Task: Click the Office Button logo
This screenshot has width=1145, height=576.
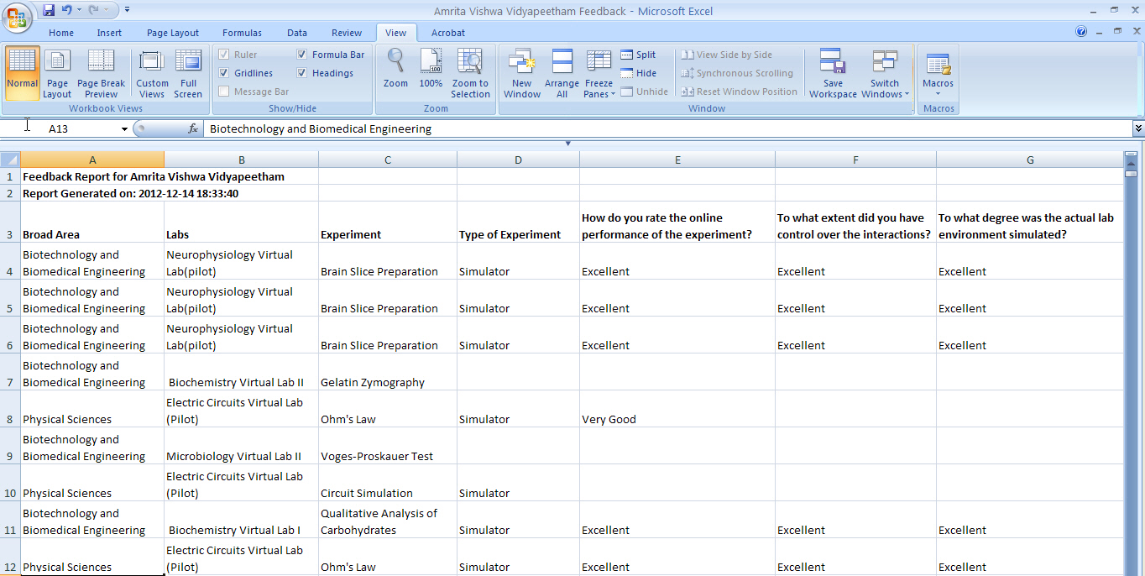Action: [16, 17]
